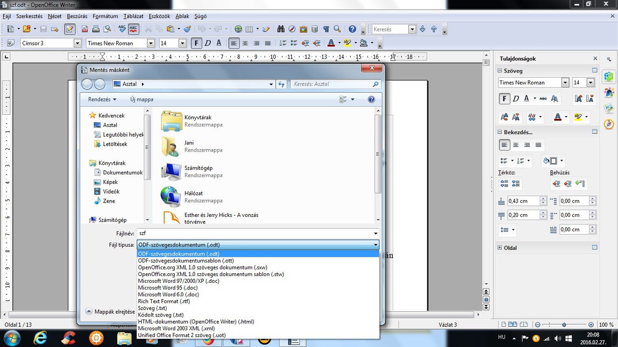Click the Zoom magnifier toolbar icon

click(x=337, y=29)
